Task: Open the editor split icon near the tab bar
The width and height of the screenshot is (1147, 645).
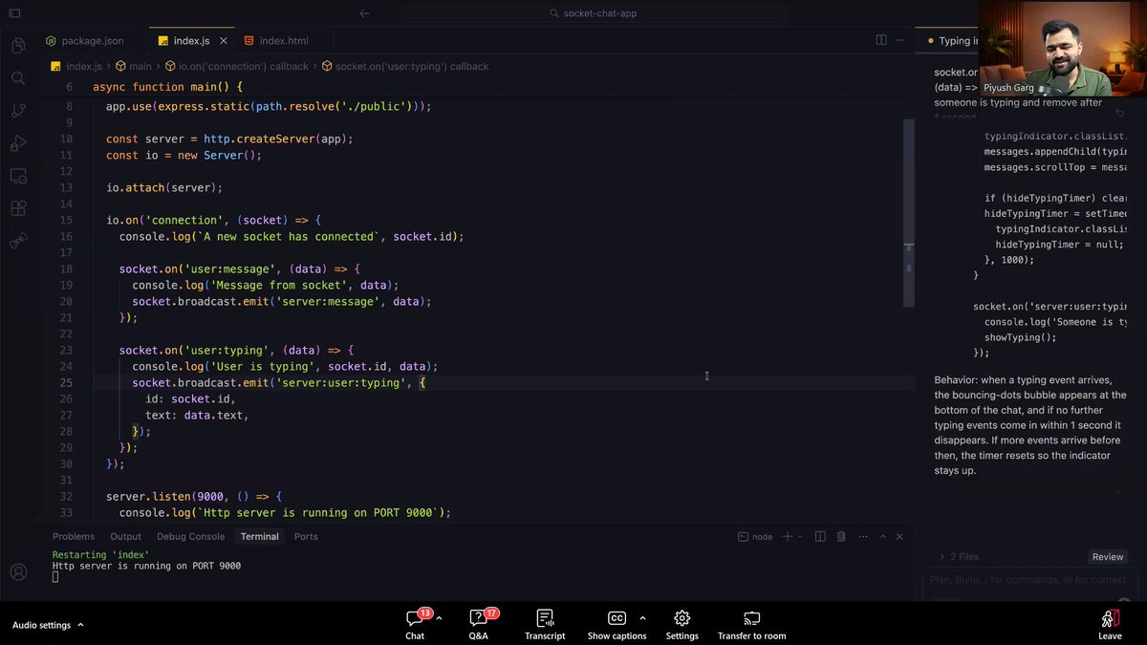Action: pyautogui.click(x=879, y=40)
